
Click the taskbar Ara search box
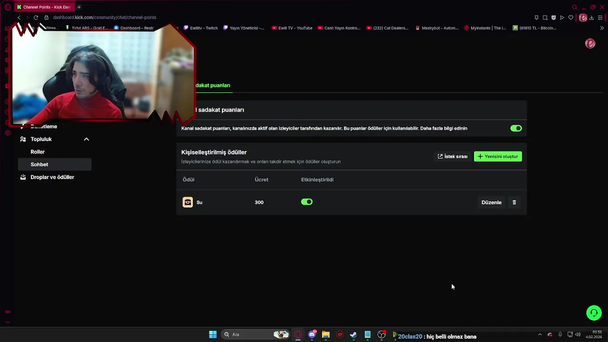click(256, 334)
